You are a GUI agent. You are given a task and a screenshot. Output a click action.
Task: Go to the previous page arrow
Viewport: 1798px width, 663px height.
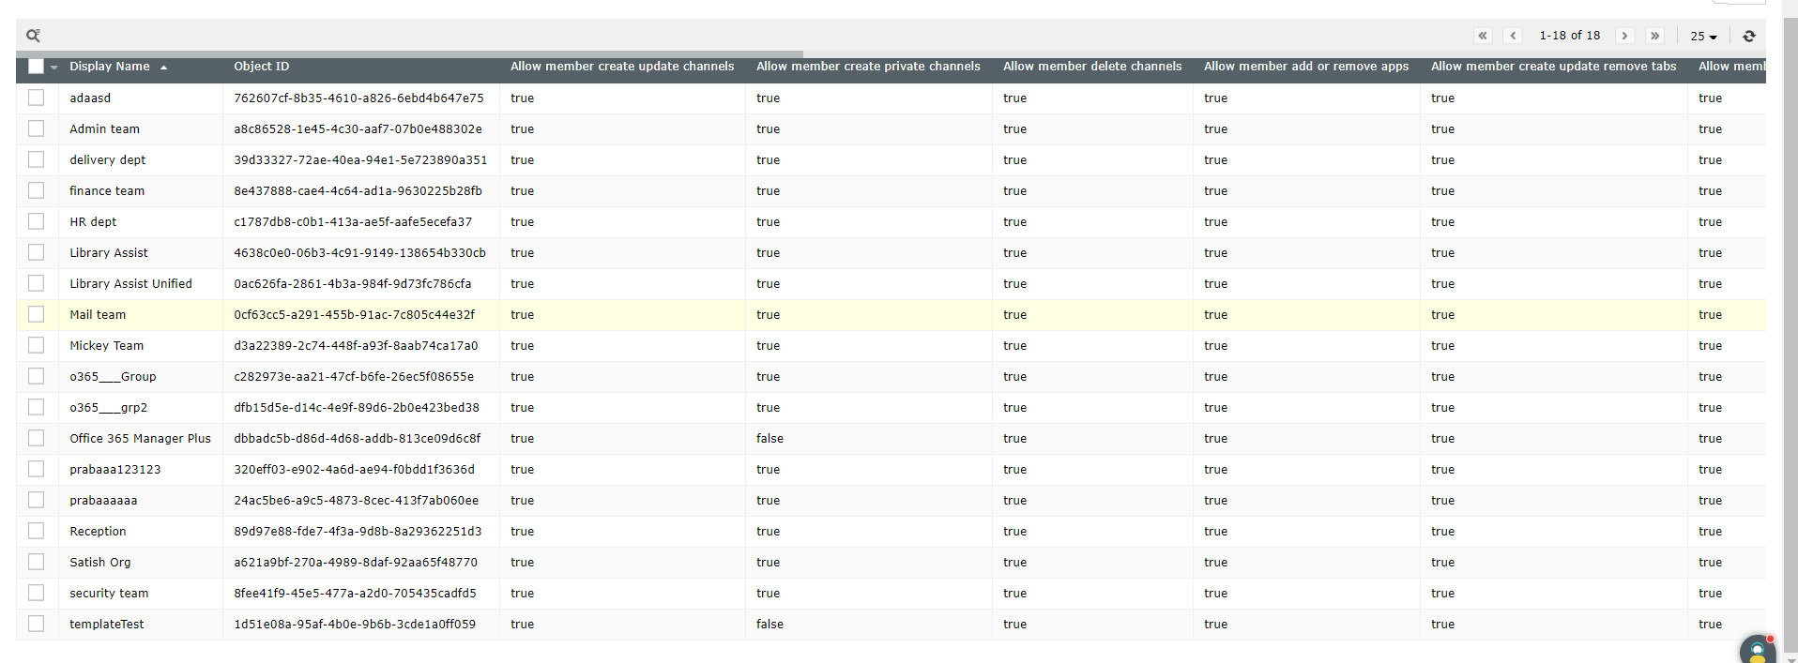point(1513,36)
